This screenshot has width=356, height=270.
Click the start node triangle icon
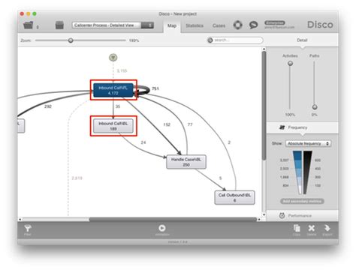coord(113,58)
